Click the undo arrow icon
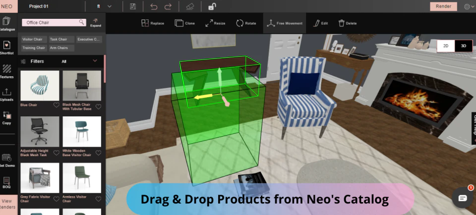The width and height of the screenshot is (476, 215). [154, 6]
